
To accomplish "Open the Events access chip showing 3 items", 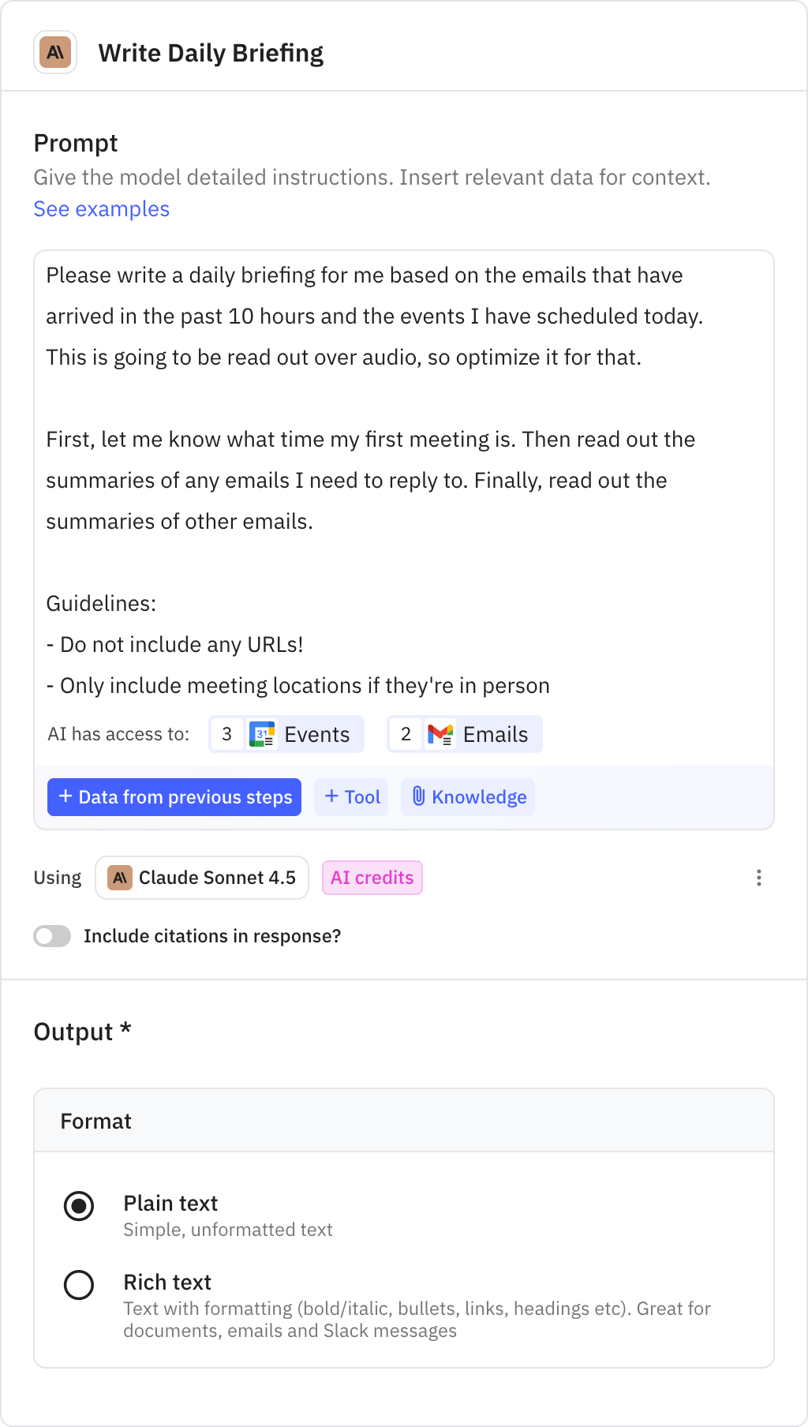I will 286,734.
